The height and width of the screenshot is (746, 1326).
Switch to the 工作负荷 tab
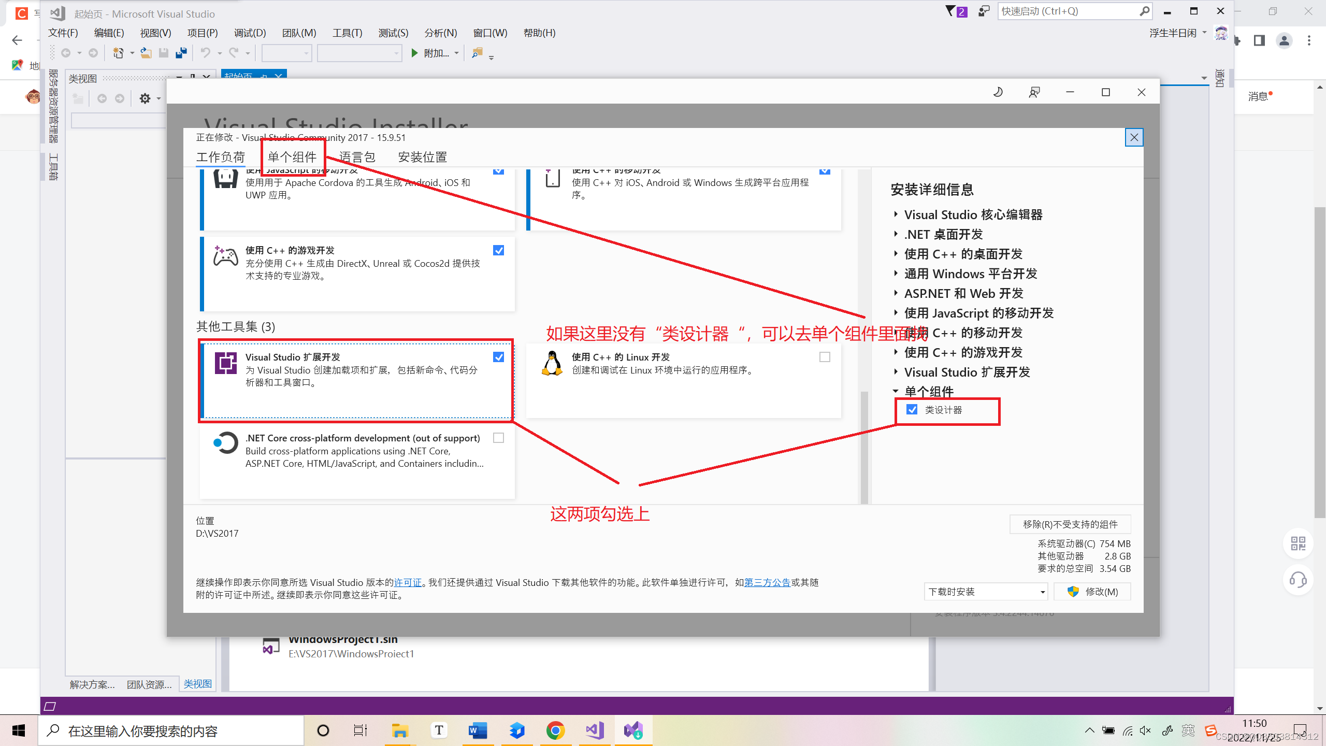click(x=220, y=156)
